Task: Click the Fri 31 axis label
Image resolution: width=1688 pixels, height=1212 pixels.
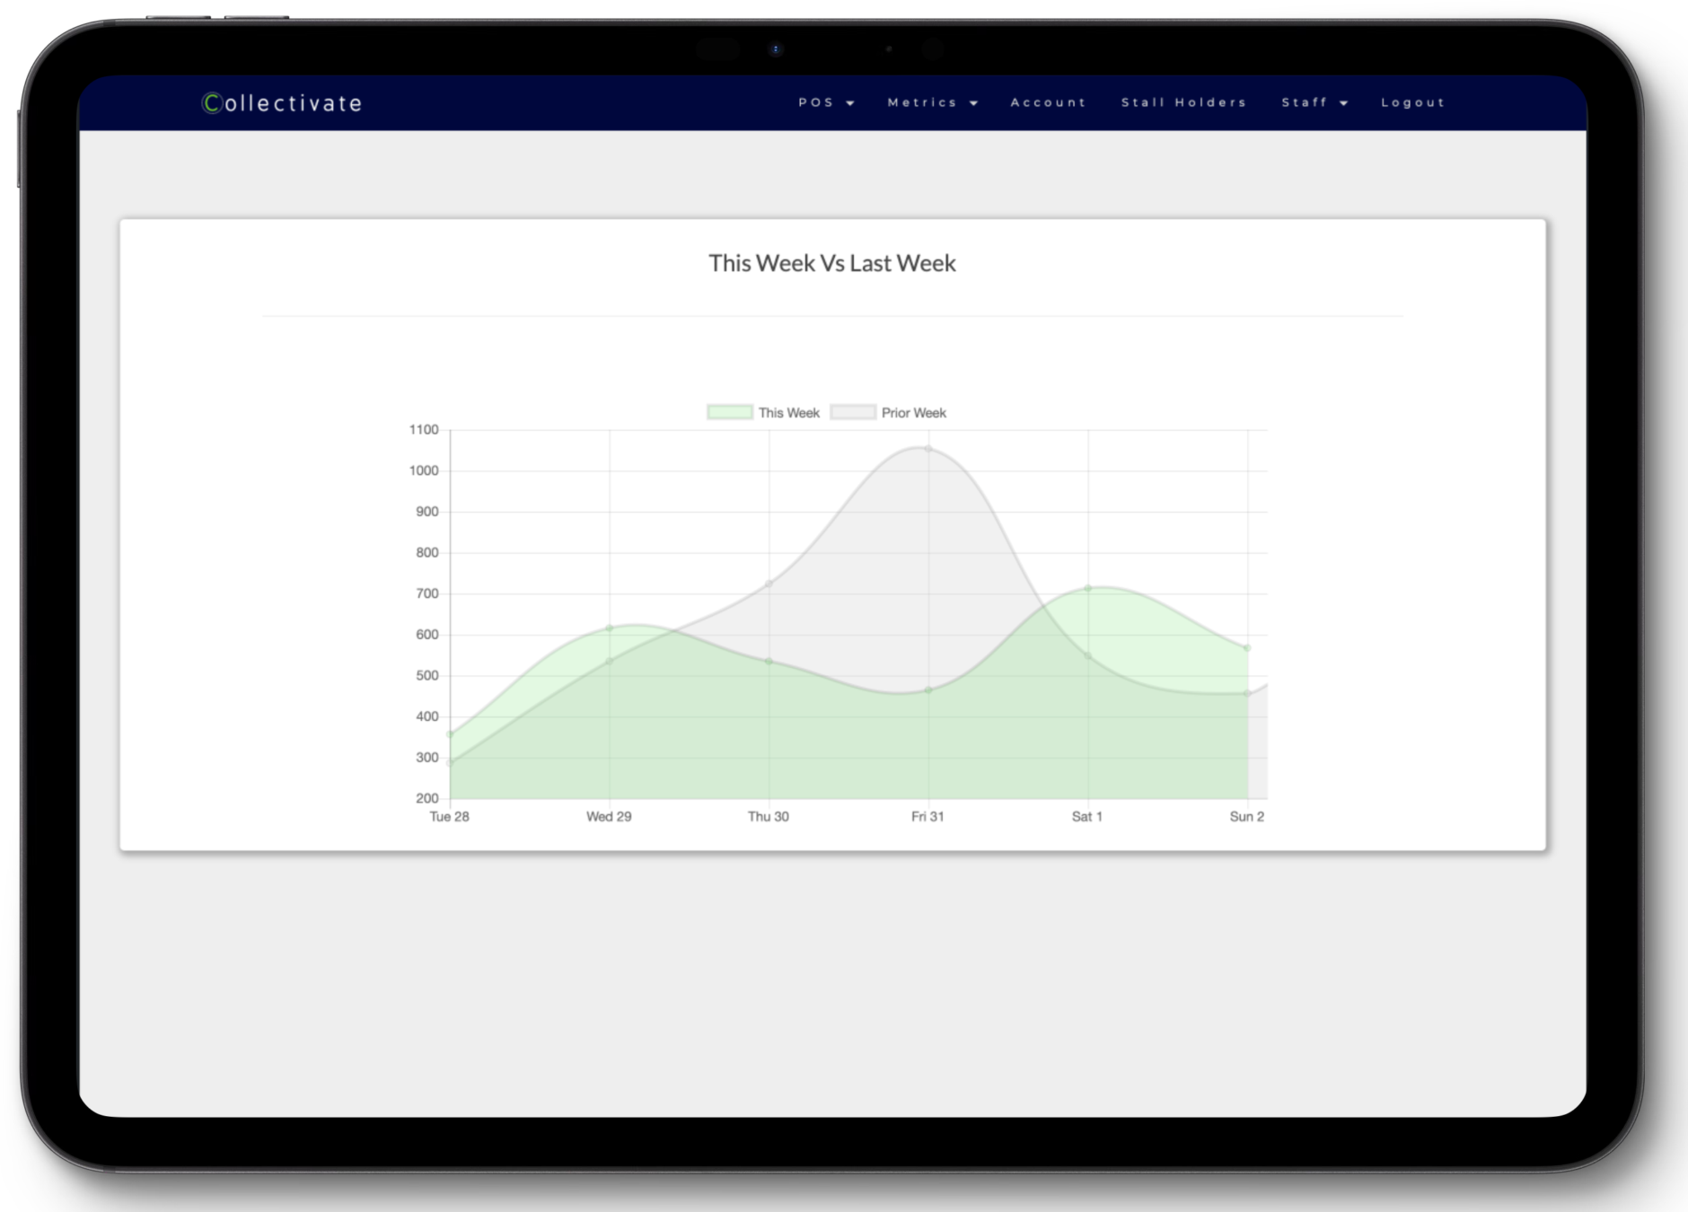Action: click(x=928, y=816)
